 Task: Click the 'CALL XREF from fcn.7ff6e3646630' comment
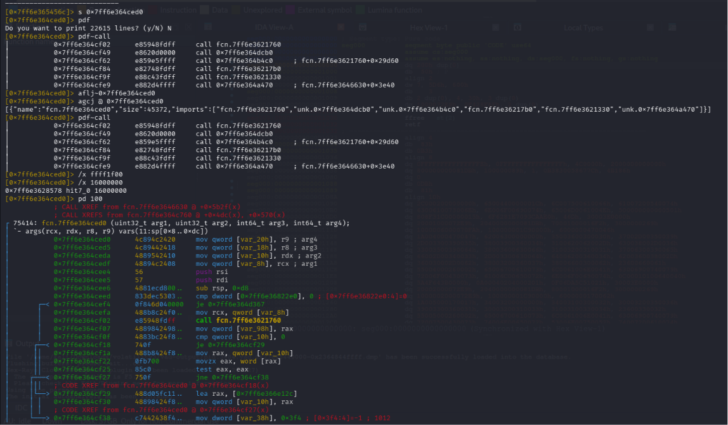tap(148, 207)
